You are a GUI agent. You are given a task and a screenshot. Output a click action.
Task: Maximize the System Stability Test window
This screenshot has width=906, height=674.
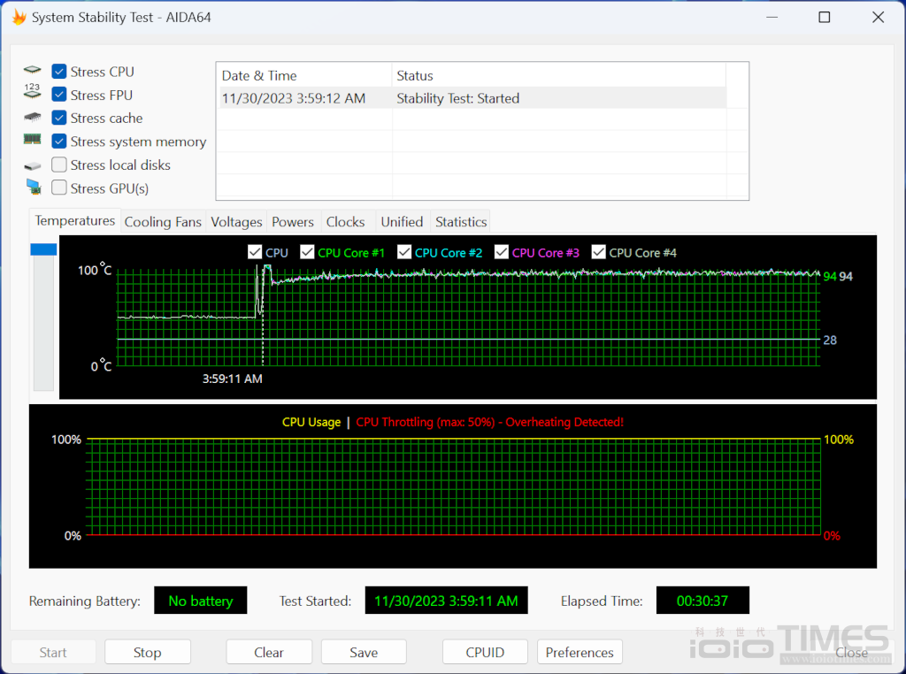point(825,18)
